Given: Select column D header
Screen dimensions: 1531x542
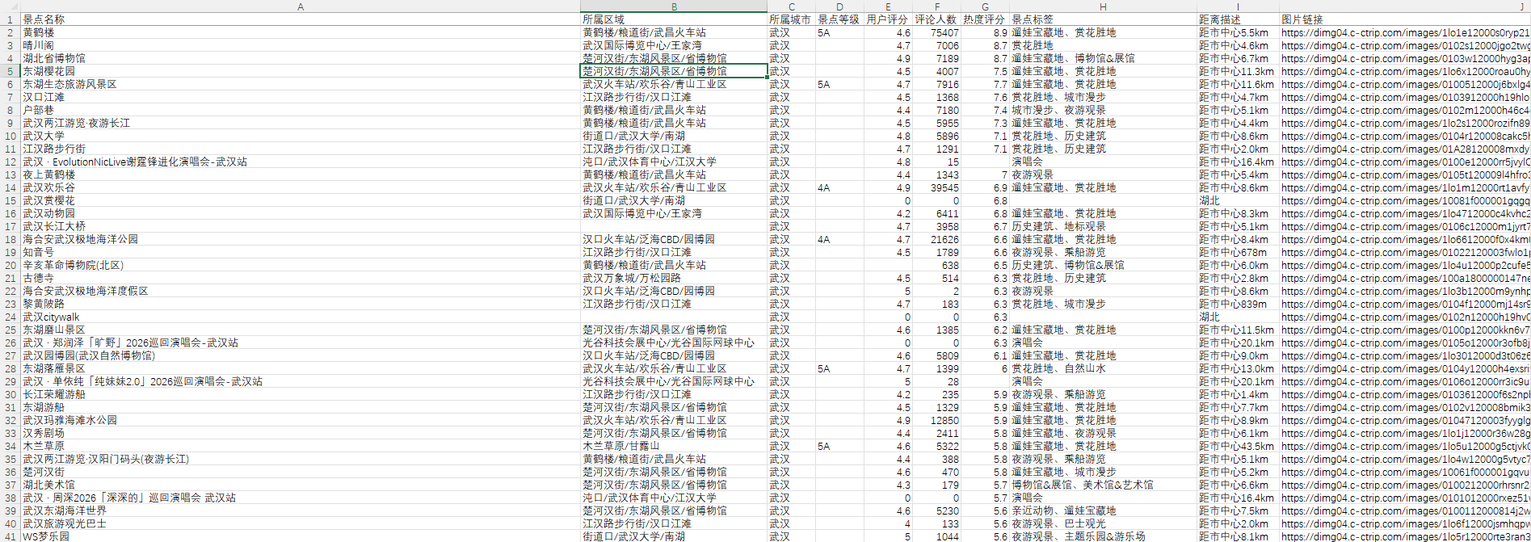Looking at the screenshot, I should pos(839,6).
